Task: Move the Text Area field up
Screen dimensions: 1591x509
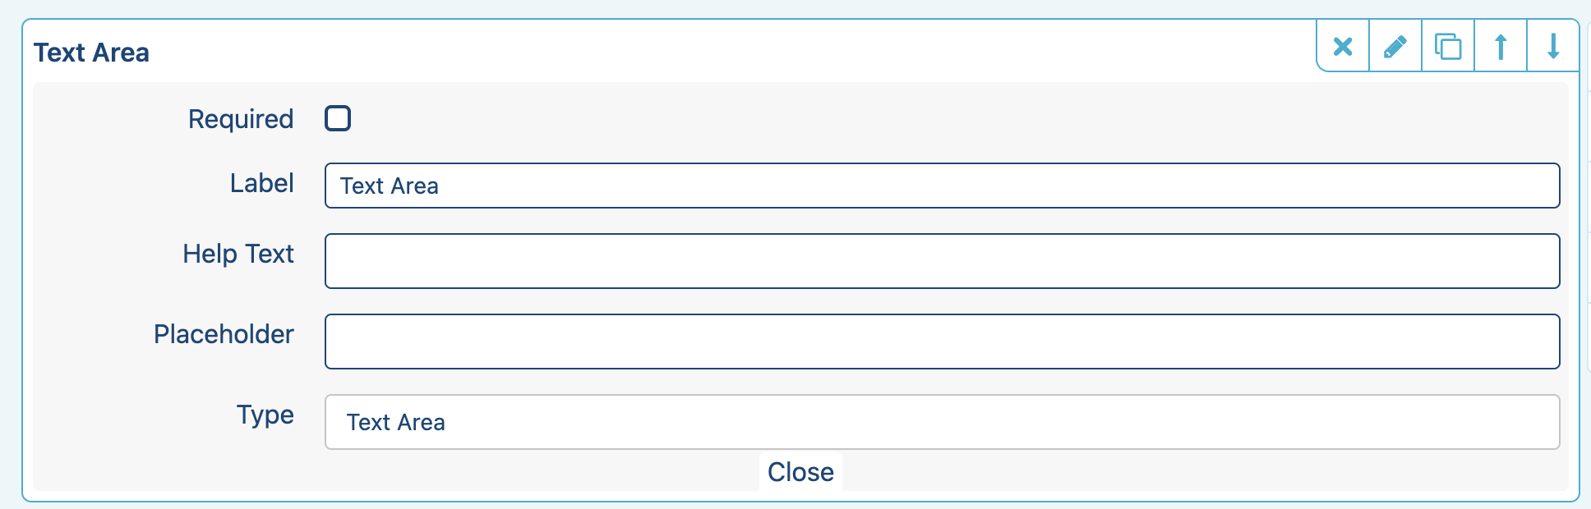Action: click(x=1501, y=47)
